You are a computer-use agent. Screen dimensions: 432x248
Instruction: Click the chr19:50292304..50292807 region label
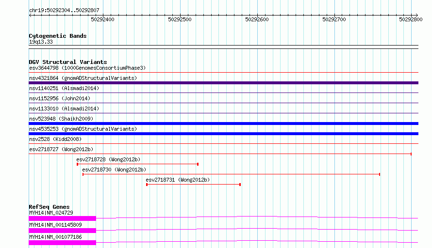pos(64,10)
